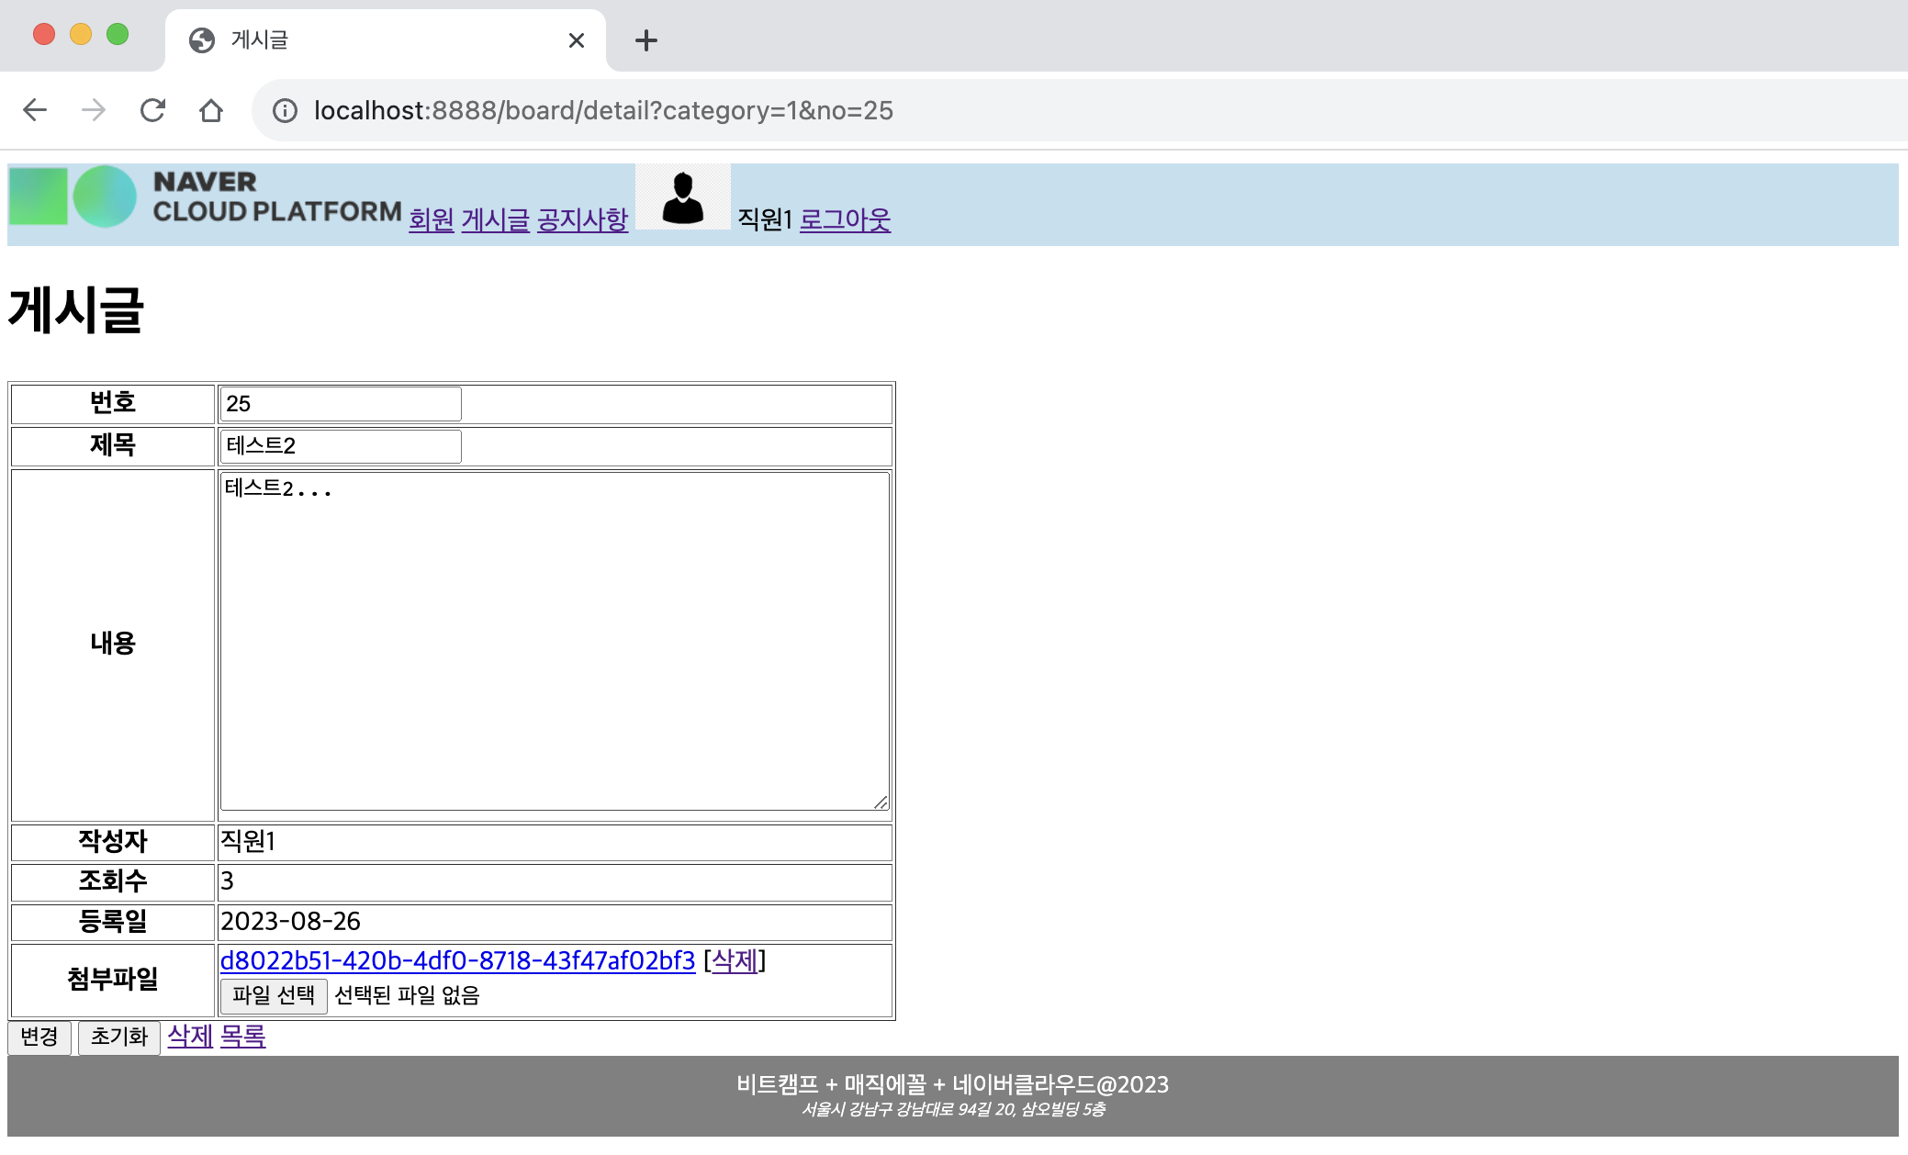Close the 게시글 browser tab
This screenshot has width=1908, height=1155.
tap(577, 40)
